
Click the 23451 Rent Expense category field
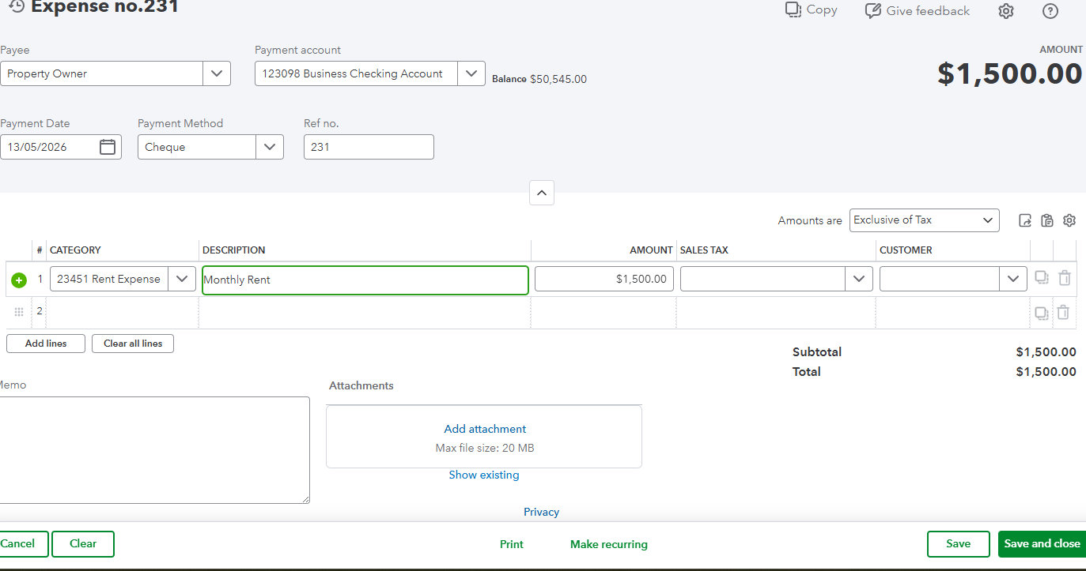109,279
